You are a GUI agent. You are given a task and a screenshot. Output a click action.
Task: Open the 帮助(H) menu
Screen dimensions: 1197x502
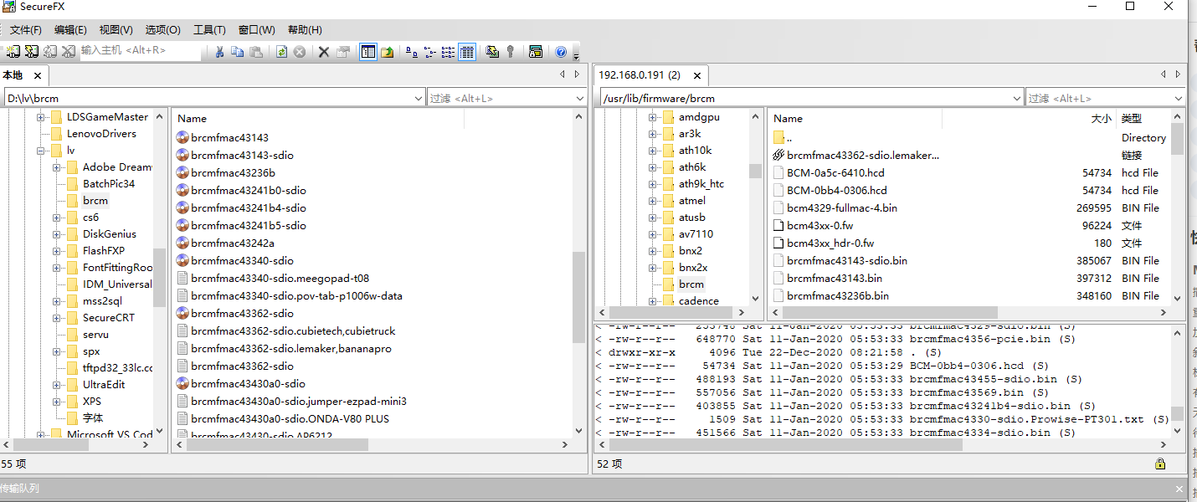(305, 30)
